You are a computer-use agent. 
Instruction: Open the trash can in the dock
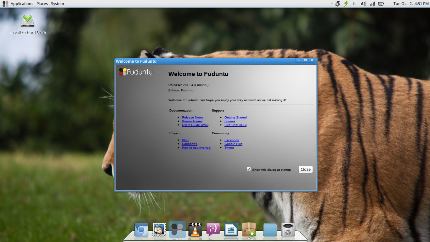pyautogui.click(x=288, y=230)
